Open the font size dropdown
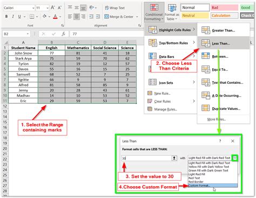The width and height of the screenshot is (256, 198). pos(48,8)
